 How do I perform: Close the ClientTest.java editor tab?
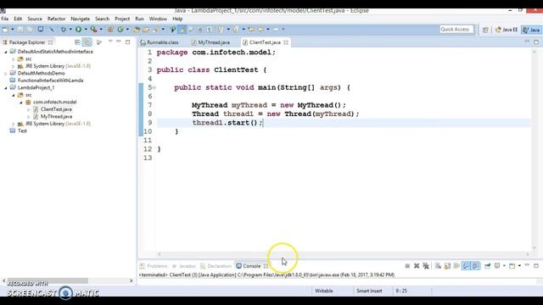click(286, 42)
